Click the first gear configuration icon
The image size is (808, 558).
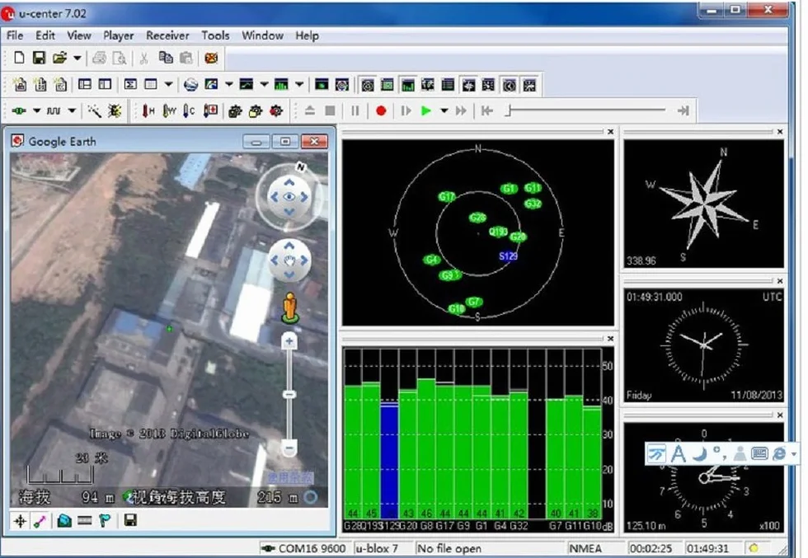[x=236, y=110]
